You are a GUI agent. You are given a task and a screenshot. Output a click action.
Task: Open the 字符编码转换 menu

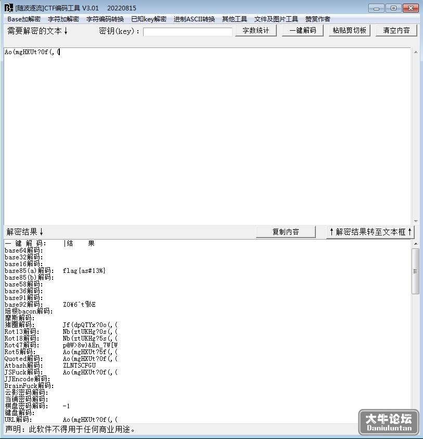click(x=105, y=19)
